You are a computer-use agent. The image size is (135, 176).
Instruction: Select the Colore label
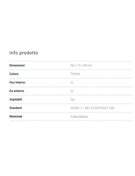click(14, 74)
